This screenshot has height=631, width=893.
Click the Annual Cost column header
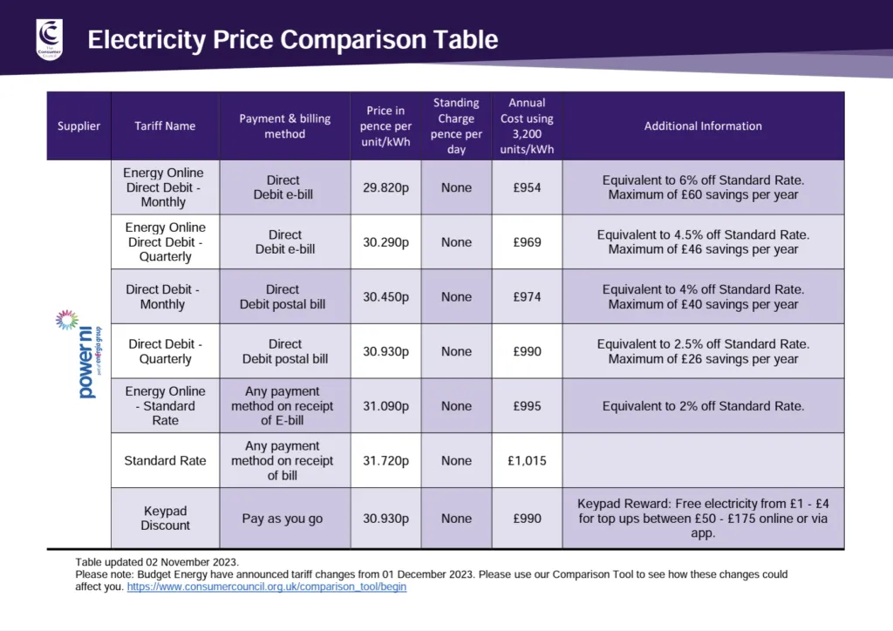528,126
